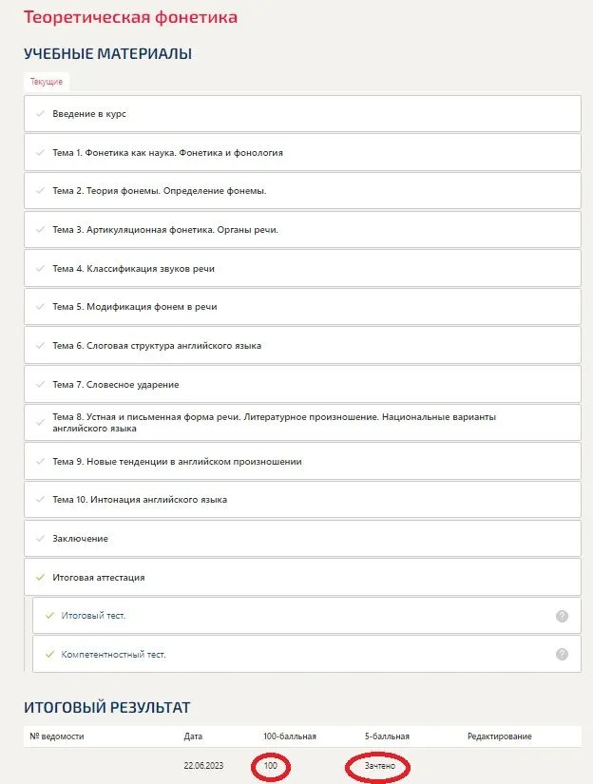Click the green checkmark beside Итоговый тест
Viewport: 593px width, 784px height.
click(x=49, y=616)
